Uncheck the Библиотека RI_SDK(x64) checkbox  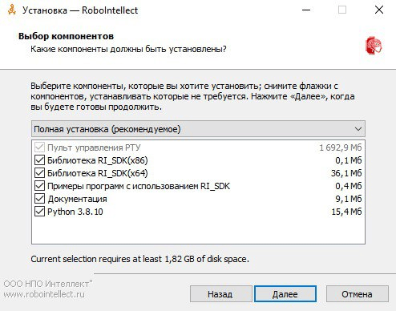(x=39, y=173)
